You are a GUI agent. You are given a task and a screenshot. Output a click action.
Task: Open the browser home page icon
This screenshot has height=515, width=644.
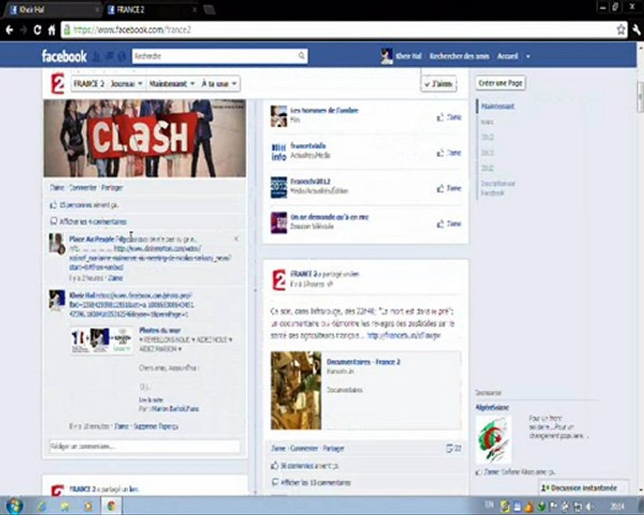point(52,30)
